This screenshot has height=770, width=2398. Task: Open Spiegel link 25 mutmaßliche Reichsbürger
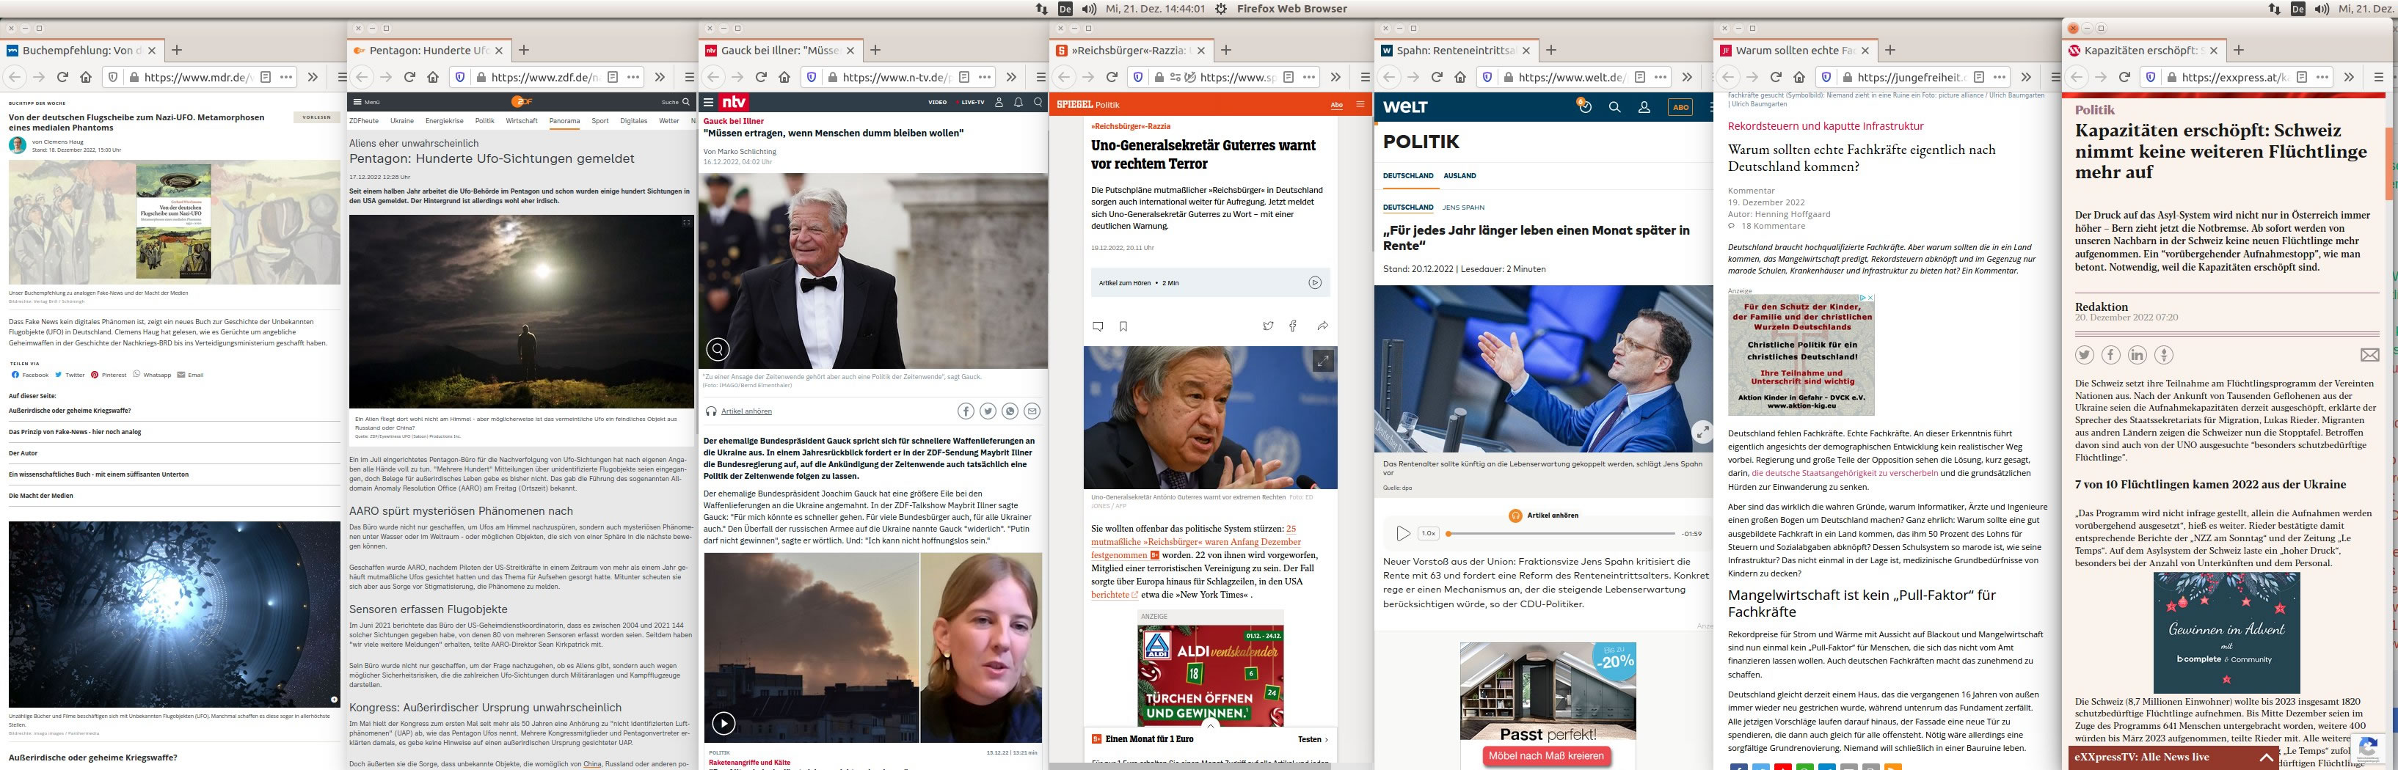pyautogui.click(x=1196, y=541)
